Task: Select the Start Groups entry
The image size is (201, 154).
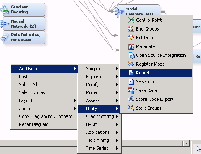Action: [x=156, y=108]
